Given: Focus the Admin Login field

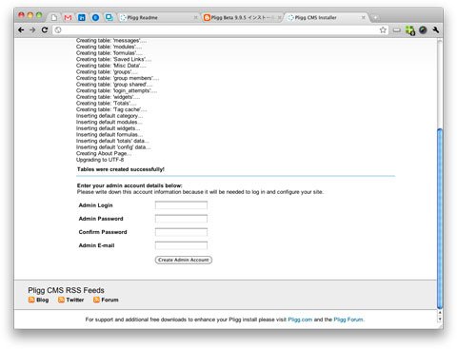Looking at the screenshot, I should 181,205.
